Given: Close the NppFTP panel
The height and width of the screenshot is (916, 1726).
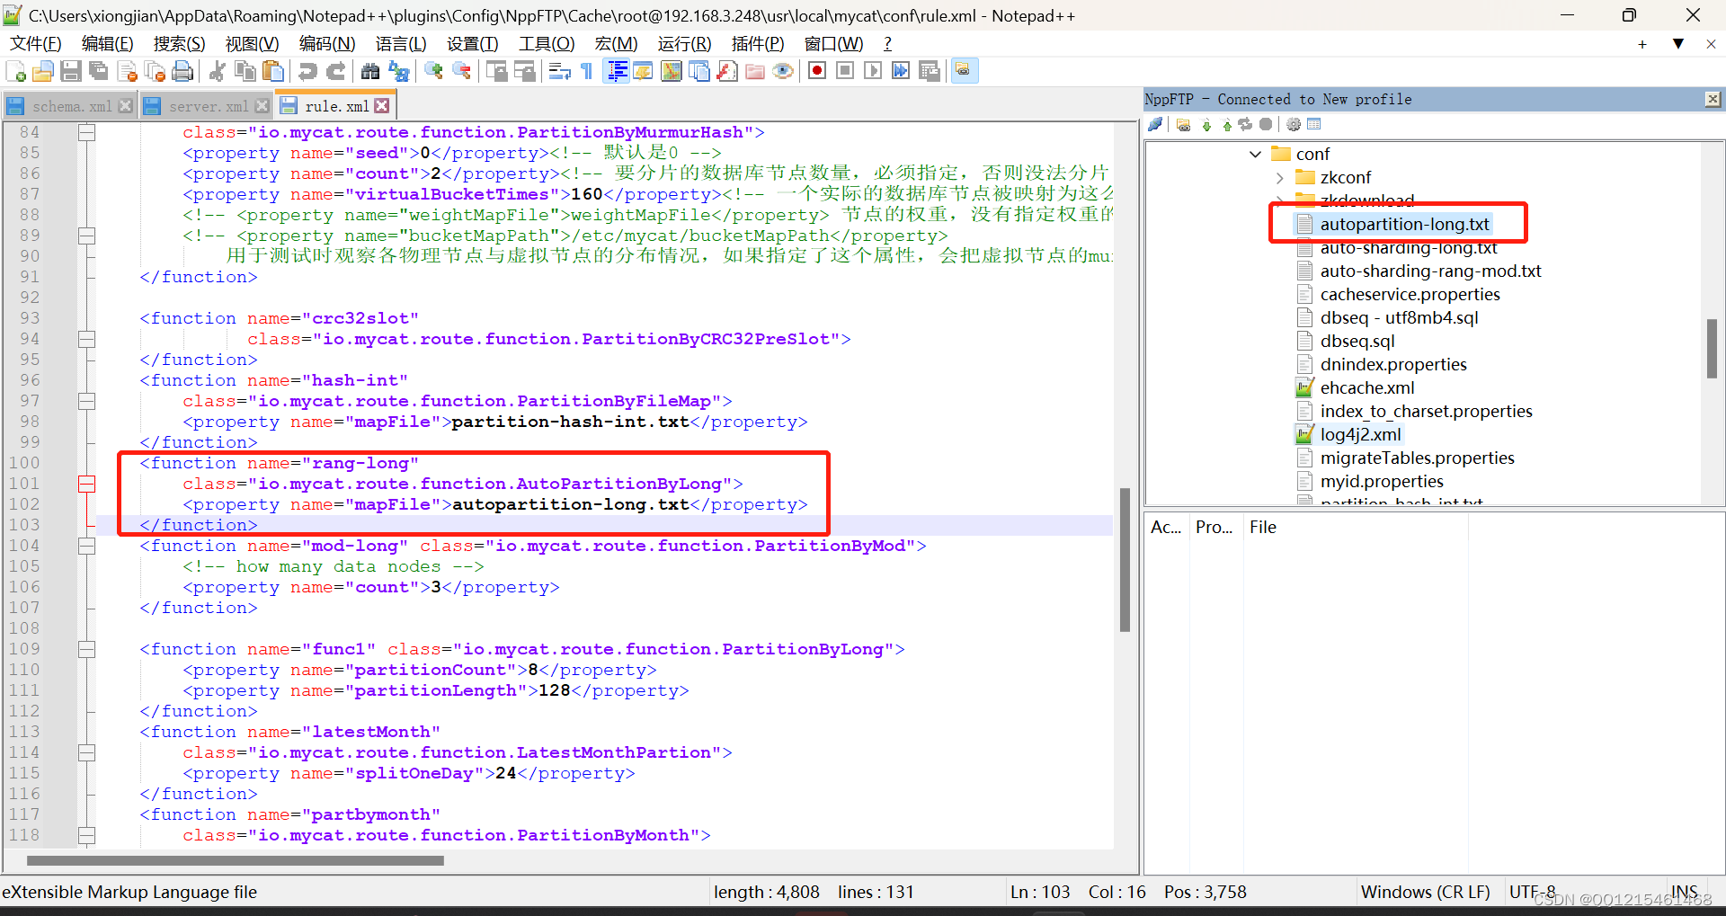Looking at the screenshot, I should tap(1713, 99).
